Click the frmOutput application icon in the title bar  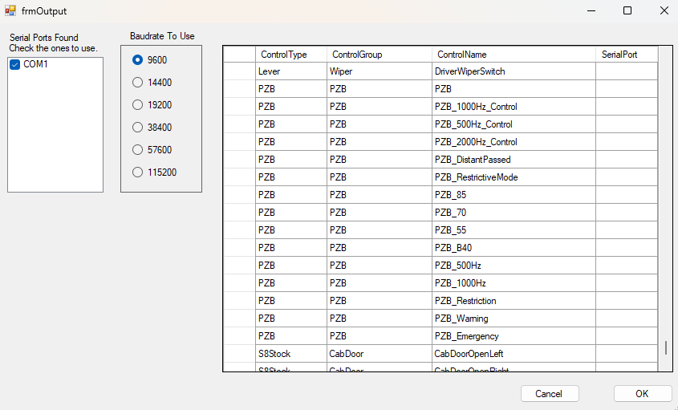click(10, 10)
